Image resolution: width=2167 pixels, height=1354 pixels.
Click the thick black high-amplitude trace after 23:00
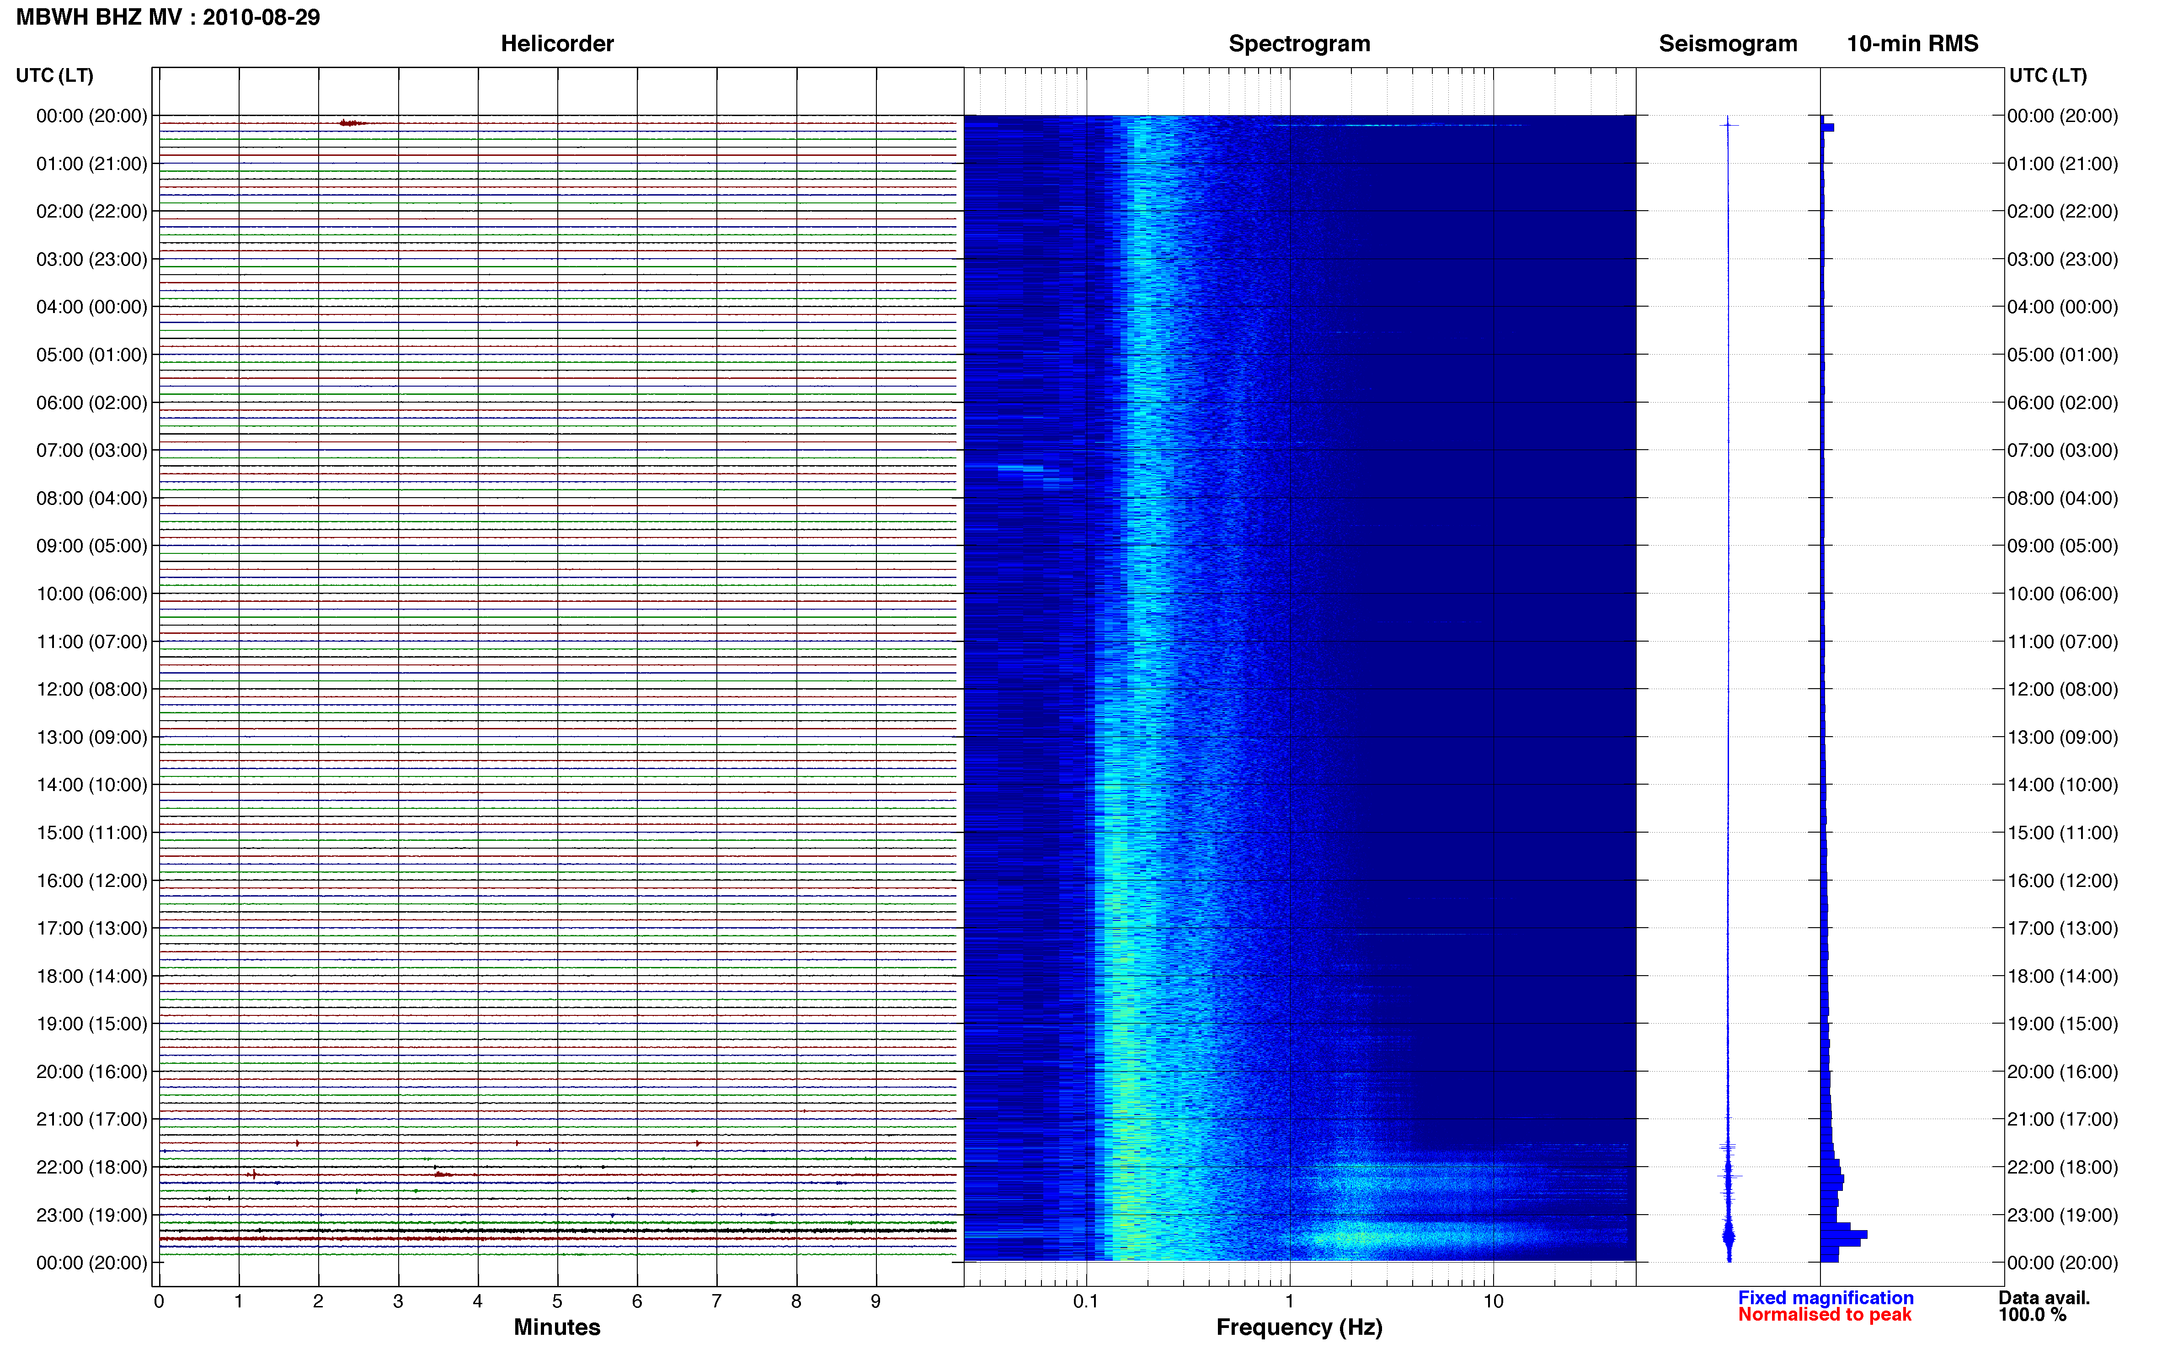click(557, 1232)
